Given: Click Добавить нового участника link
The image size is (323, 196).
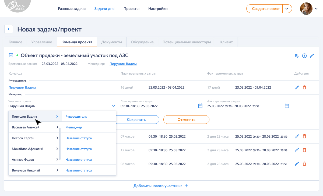Looking at the screenshot, I should (x=161, y=186).
